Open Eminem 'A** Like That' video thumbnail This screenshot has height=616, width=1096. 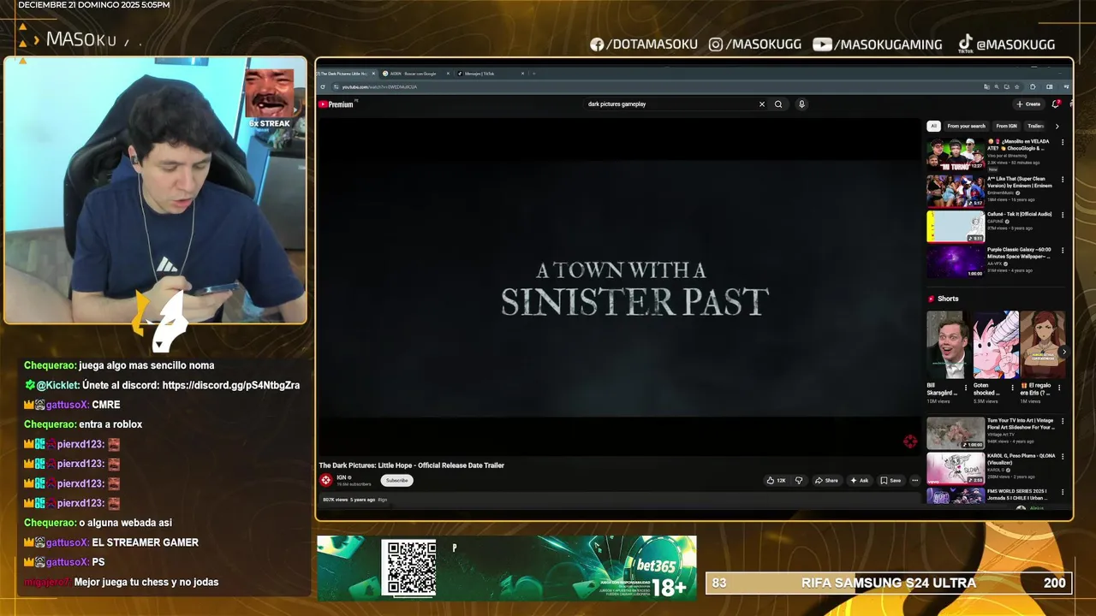(955, 191)
